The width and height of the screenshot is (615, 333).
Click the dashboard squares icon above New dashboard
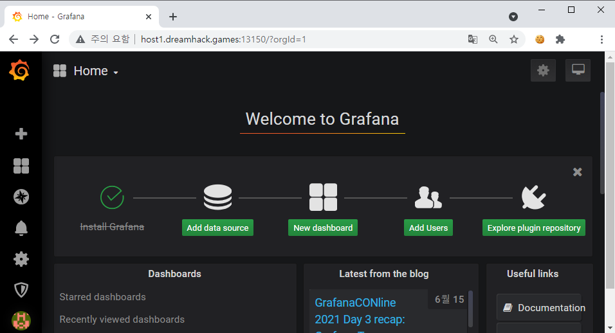323,197
